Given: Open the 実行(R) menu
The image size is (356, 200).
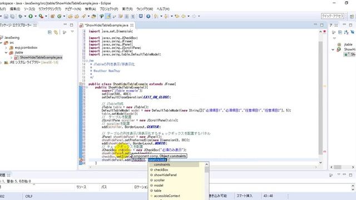Looking at the screenshot, I should 127,9.
